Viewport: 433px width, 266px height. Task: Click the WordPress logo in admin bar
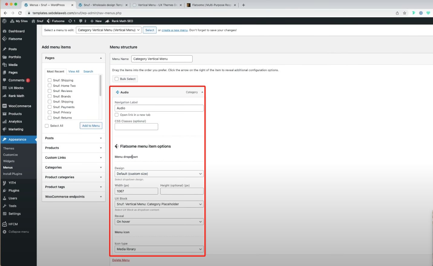4,21
